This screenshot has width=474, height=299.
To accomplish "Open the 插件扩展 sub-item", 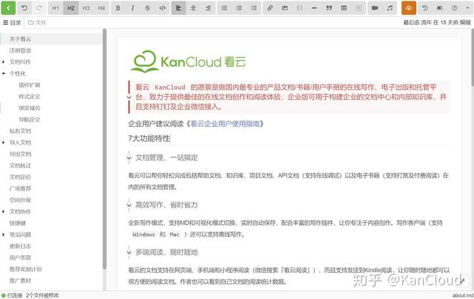I will pyautogui.click(x=30, y=85).
